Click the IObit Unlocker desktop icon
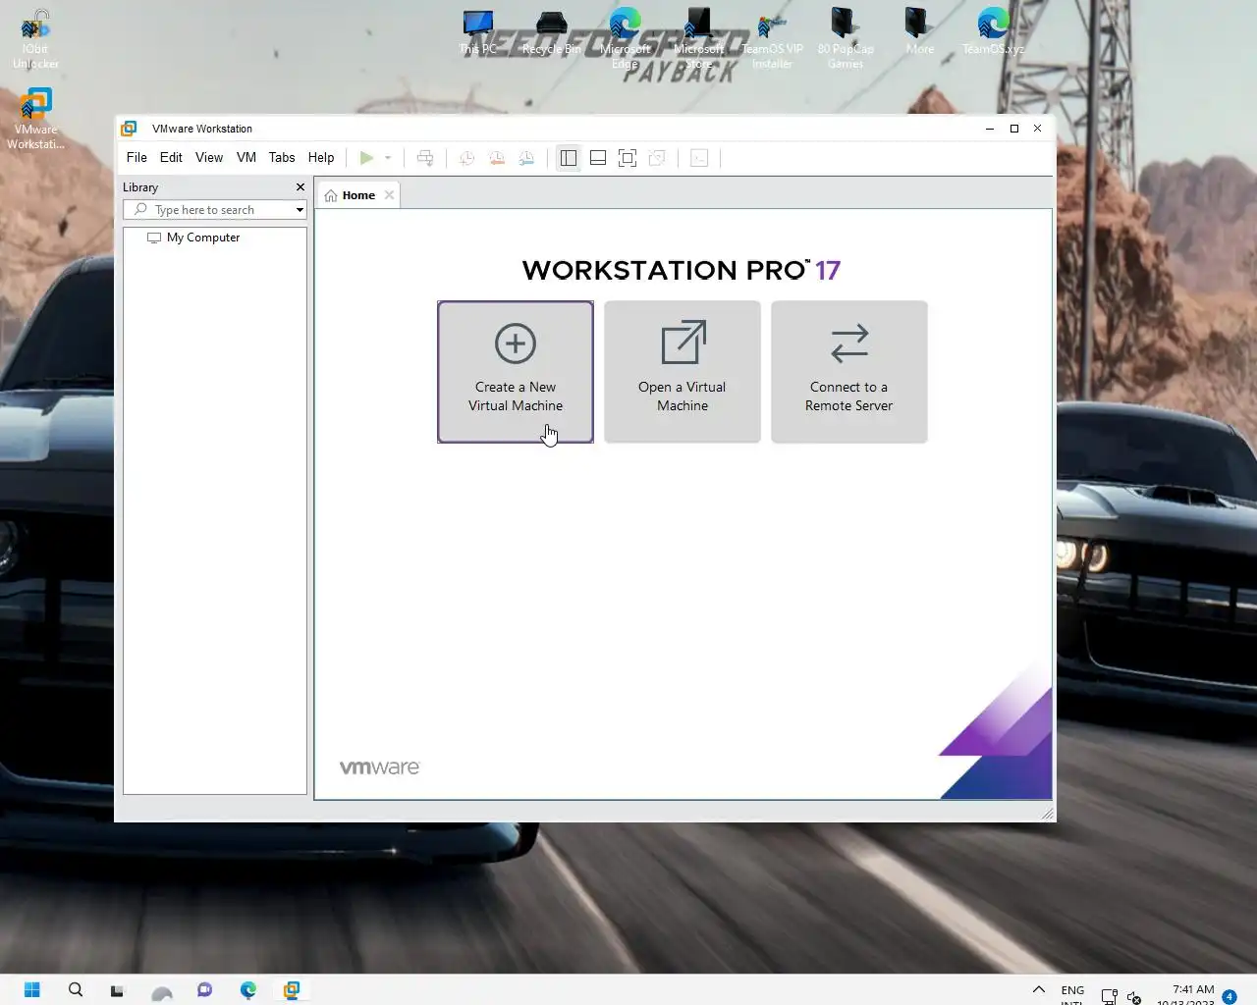Viewport: 1257px width, 1005px height. (x=35, y=39)
